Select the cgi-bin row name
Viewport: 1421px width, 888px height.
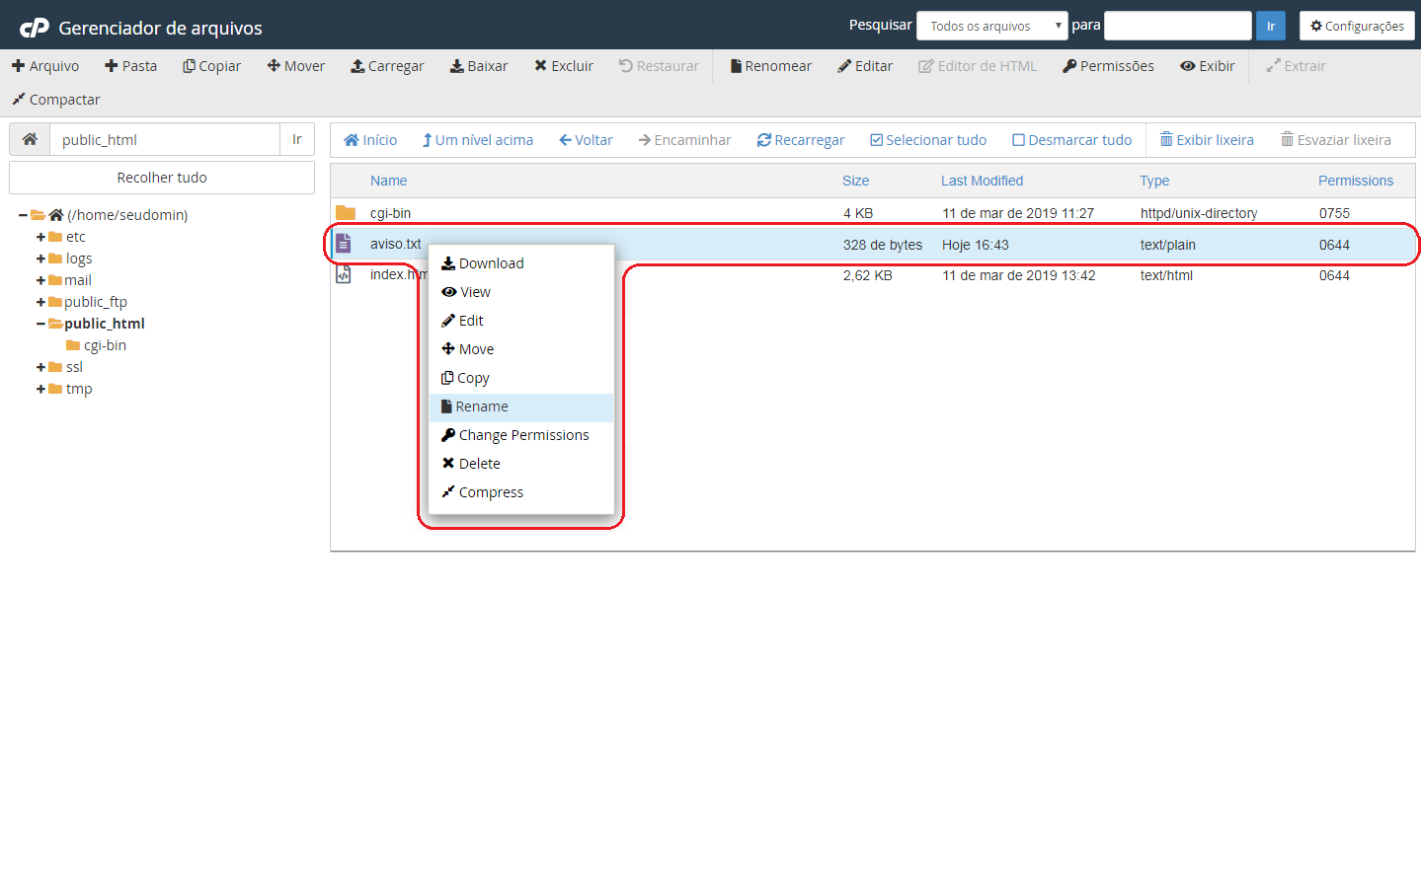tap(390, 213)
